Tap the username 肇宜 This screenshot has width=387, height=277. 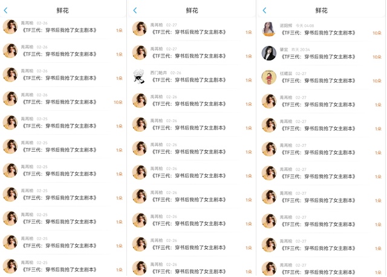pyautogui.click(x=284, y=50)
